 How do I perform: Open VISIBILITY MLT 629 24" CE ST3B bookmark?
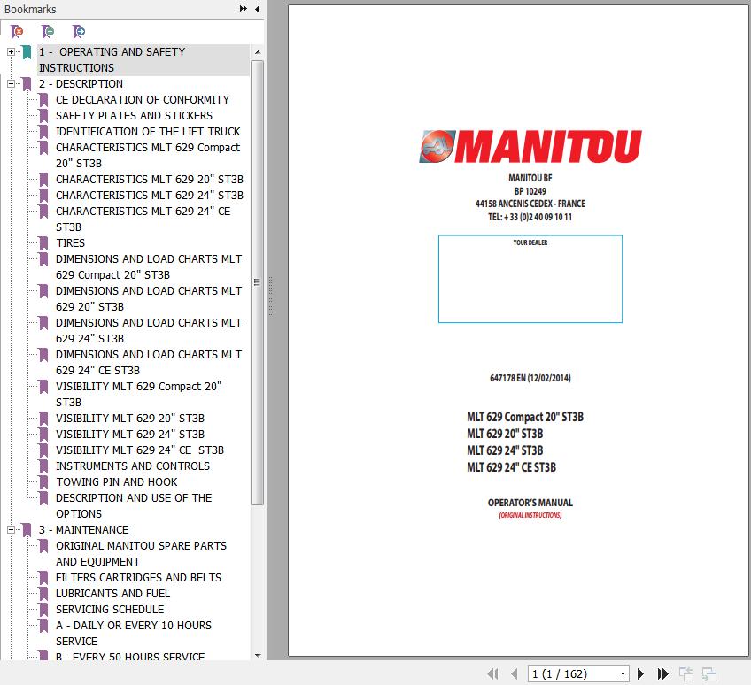140,450
